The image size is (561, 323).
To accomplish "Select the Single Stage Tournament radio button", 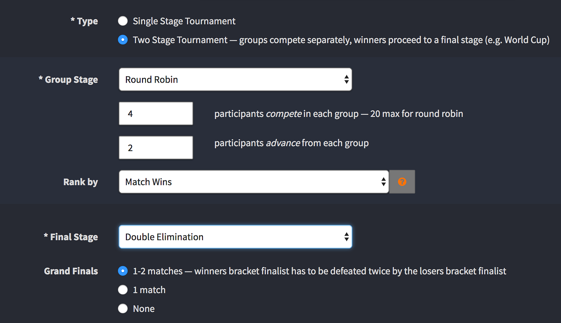I will pos(123,21).
